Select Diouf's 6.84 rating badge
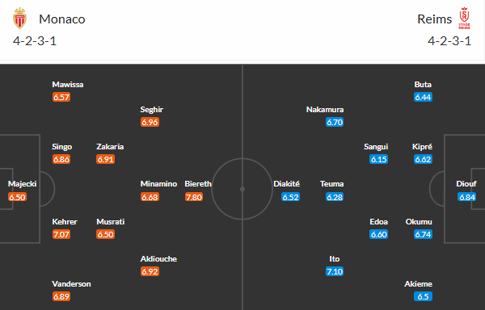Screen dimensions: 485x310 click(x=466, y=197)
